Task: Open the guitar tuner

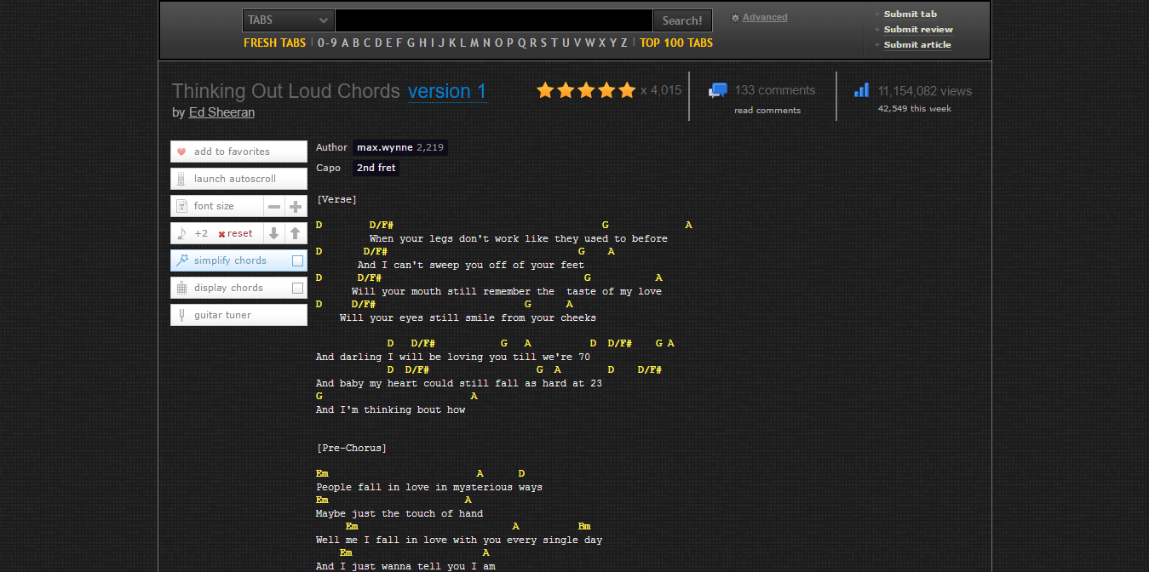Action: pyautogui.click(x=222, y=315)
